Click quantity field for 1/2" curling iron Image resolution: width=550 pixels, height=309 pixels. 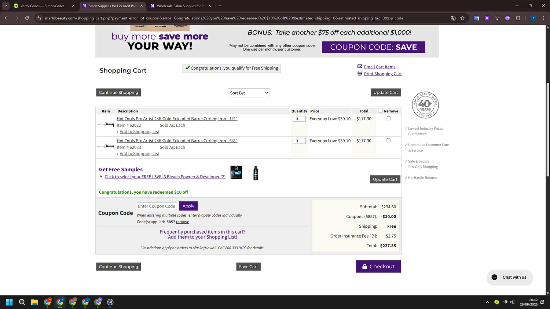[x=299, y=119]
